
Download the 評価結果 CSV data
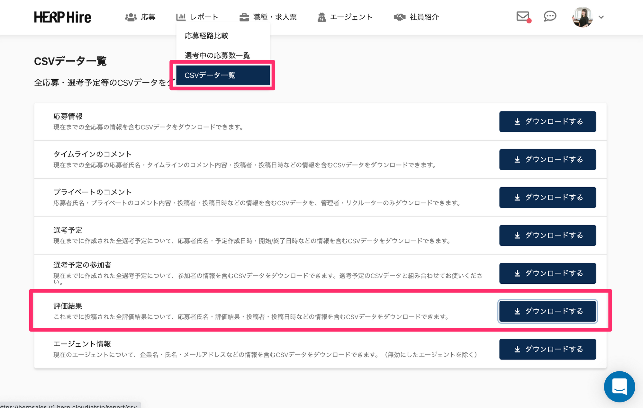547,311
